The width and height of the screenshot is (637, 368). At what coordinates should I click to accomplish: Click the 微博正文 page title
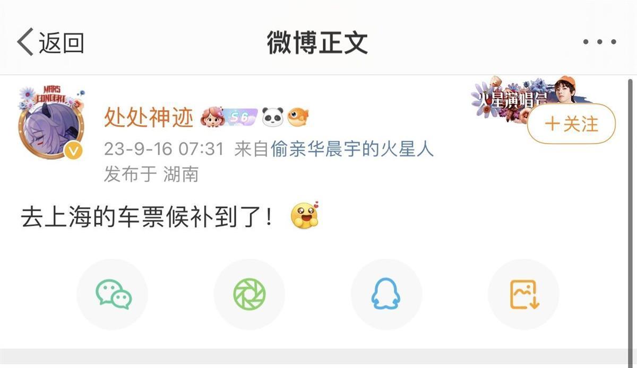pos(317,42)
